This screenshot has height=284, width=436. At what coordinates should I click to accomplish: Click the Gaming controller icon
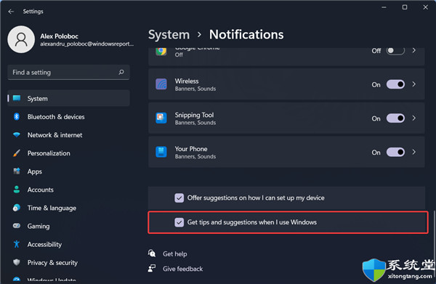tap(17, 226)
